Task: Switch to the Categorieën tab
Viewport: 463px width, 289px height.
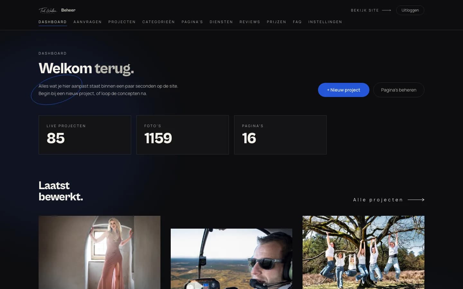Action: (159, 22)
